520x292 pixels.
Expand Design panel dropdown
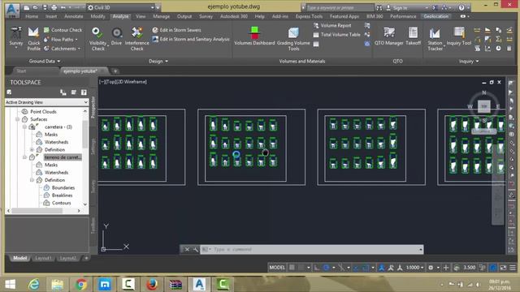158,62
